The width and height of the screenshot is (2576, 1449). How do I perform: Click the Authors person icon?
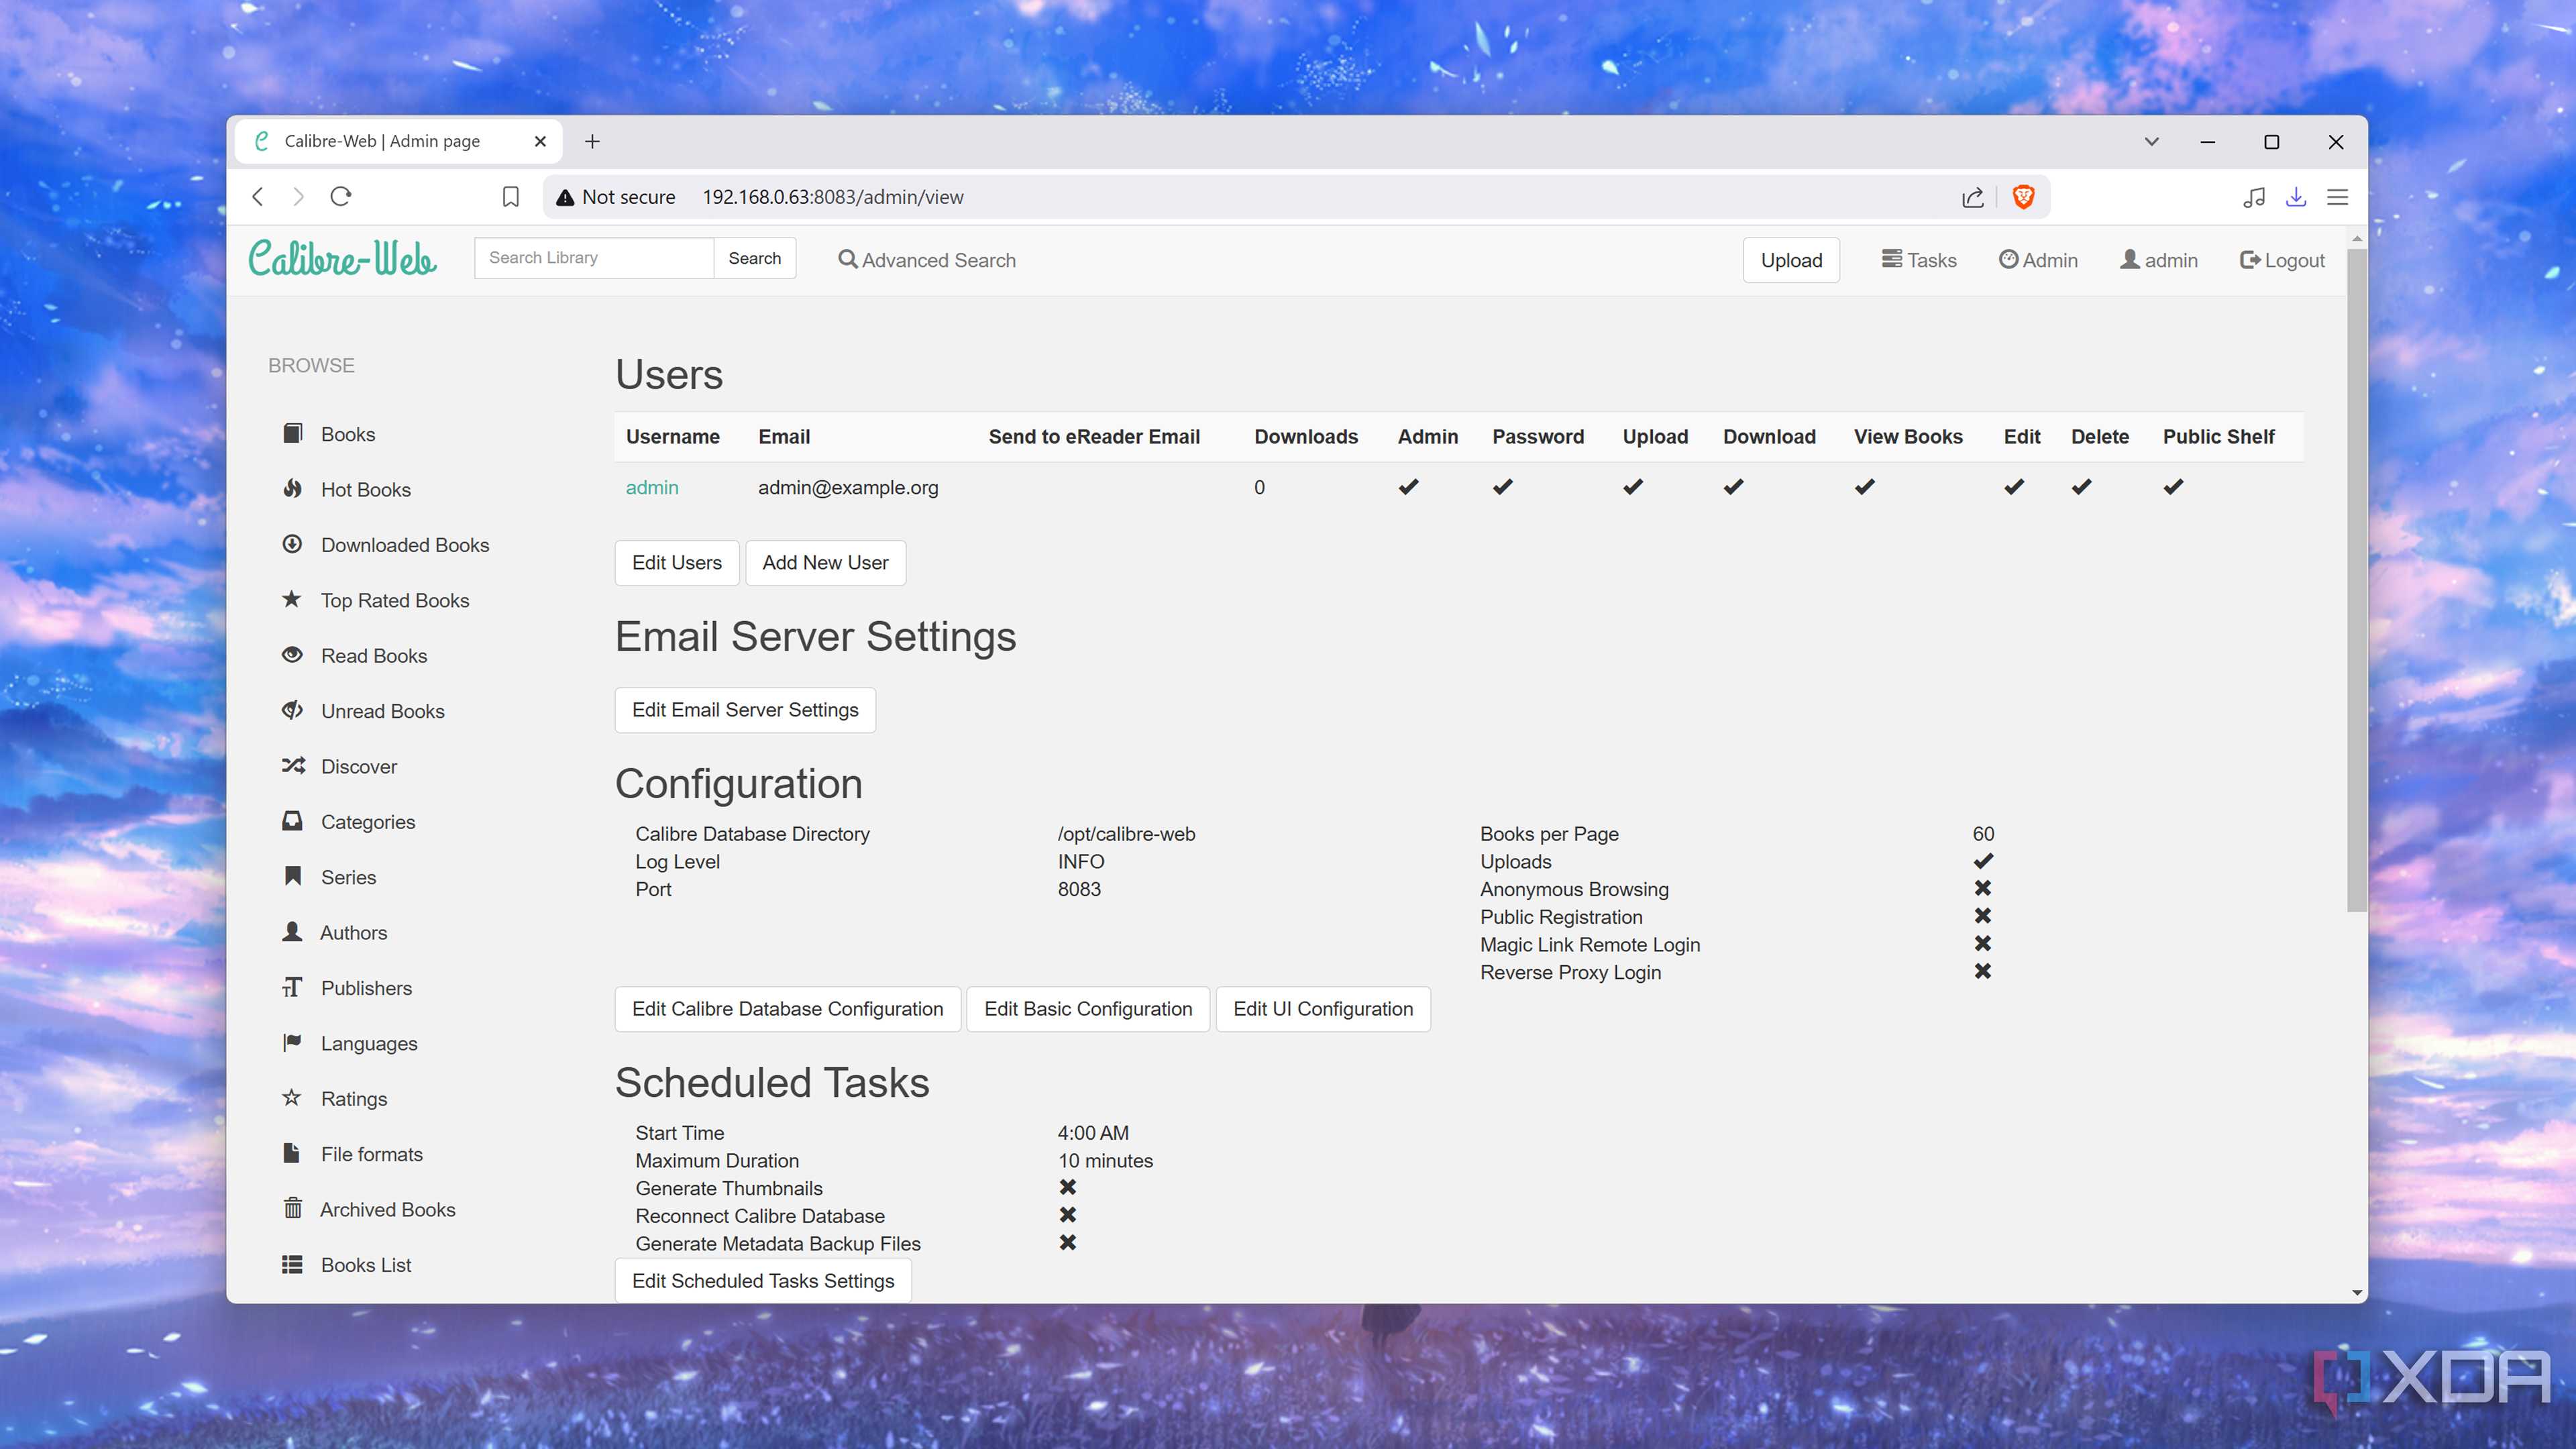tap(292, 932)
